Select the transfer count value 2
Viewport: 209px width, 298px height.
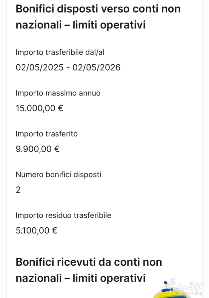point(18,190)
